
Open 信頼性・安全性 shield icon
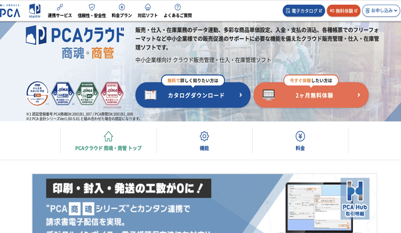click(92, 7)
